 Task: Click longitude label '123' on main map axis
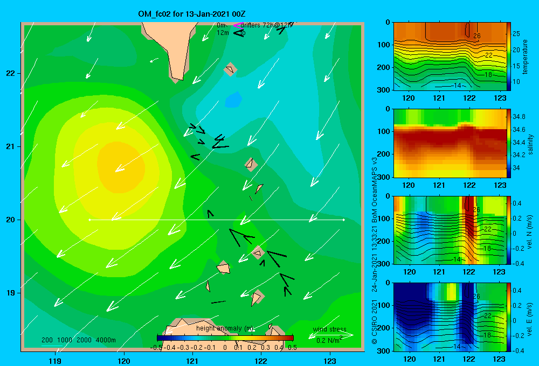330,361
